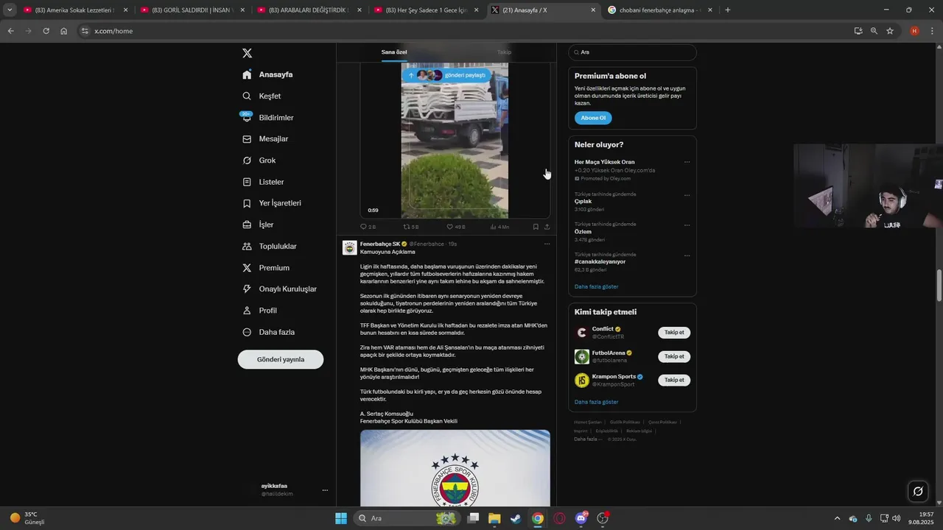Open the #canakkaleyanıyor trending topic

pyautogui.click(x=600, y=261)
